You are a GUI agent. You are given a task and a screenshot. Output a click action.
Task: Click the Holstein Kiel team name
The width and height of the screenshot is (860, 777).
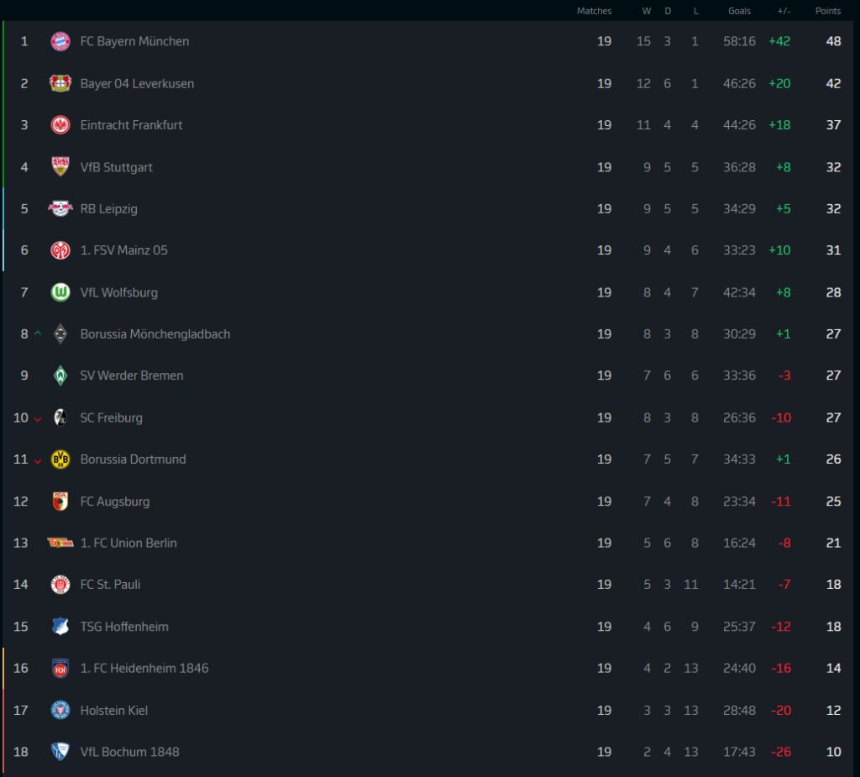tap(113, 710)
